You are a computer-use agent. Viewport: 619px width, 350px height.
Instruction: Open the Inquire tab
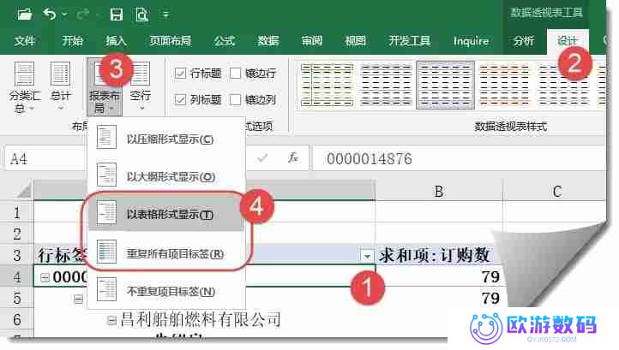pos(471,41)
